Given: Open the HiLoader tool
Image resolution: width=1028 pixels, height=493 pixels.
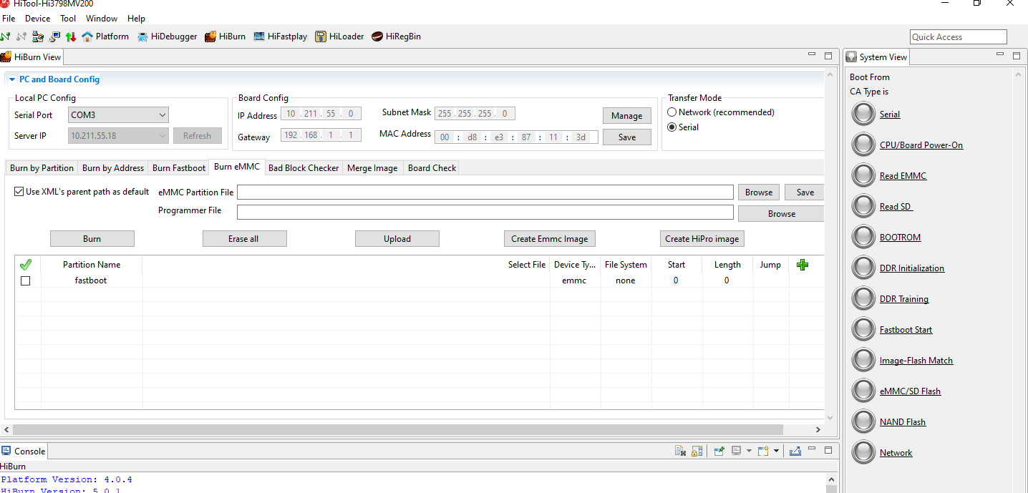Looking at the screenshot, I should coord(339,36).
